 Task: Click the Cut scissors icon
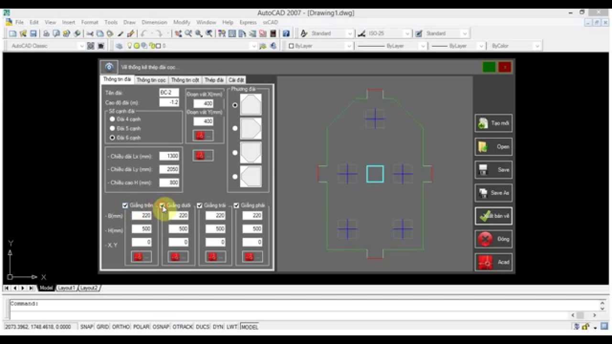(90, 33)
